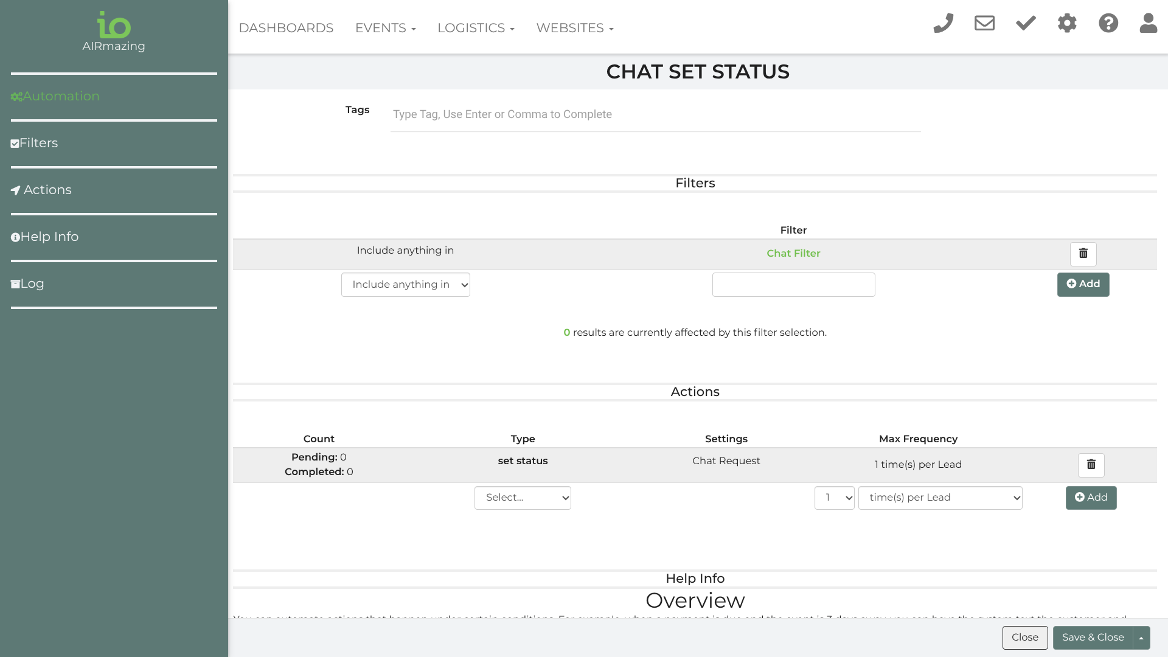1168x657 pixels.
Task: Open the 'Include anything in' dropdown
Action: [405, 285]
